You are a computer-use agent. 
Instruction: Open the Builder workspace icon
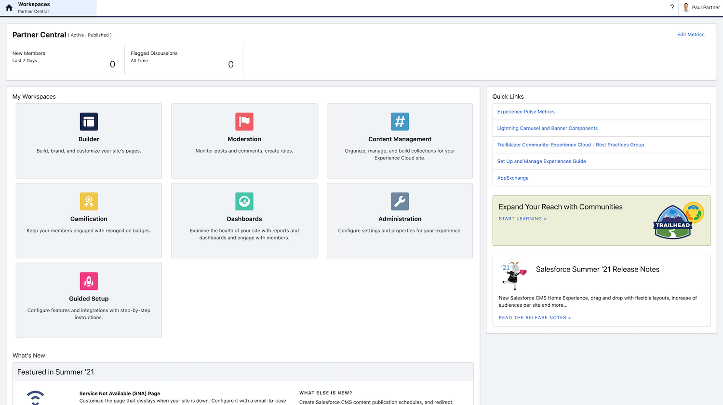click(x=89, y=122)
